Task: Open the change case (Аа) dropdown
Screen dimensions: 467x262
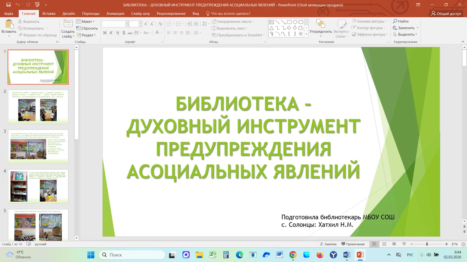Action: point(147,33)
